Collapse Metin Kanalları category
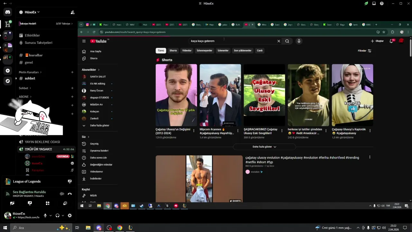The width and height of the screenshot is (412, 232). pyautogui.click(x=30, y=72)
